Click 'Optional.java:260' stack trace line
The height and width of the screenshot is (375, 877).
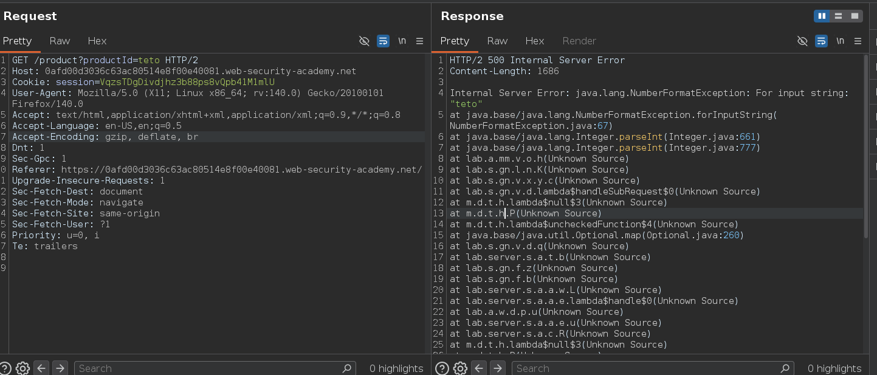point(597,235)
